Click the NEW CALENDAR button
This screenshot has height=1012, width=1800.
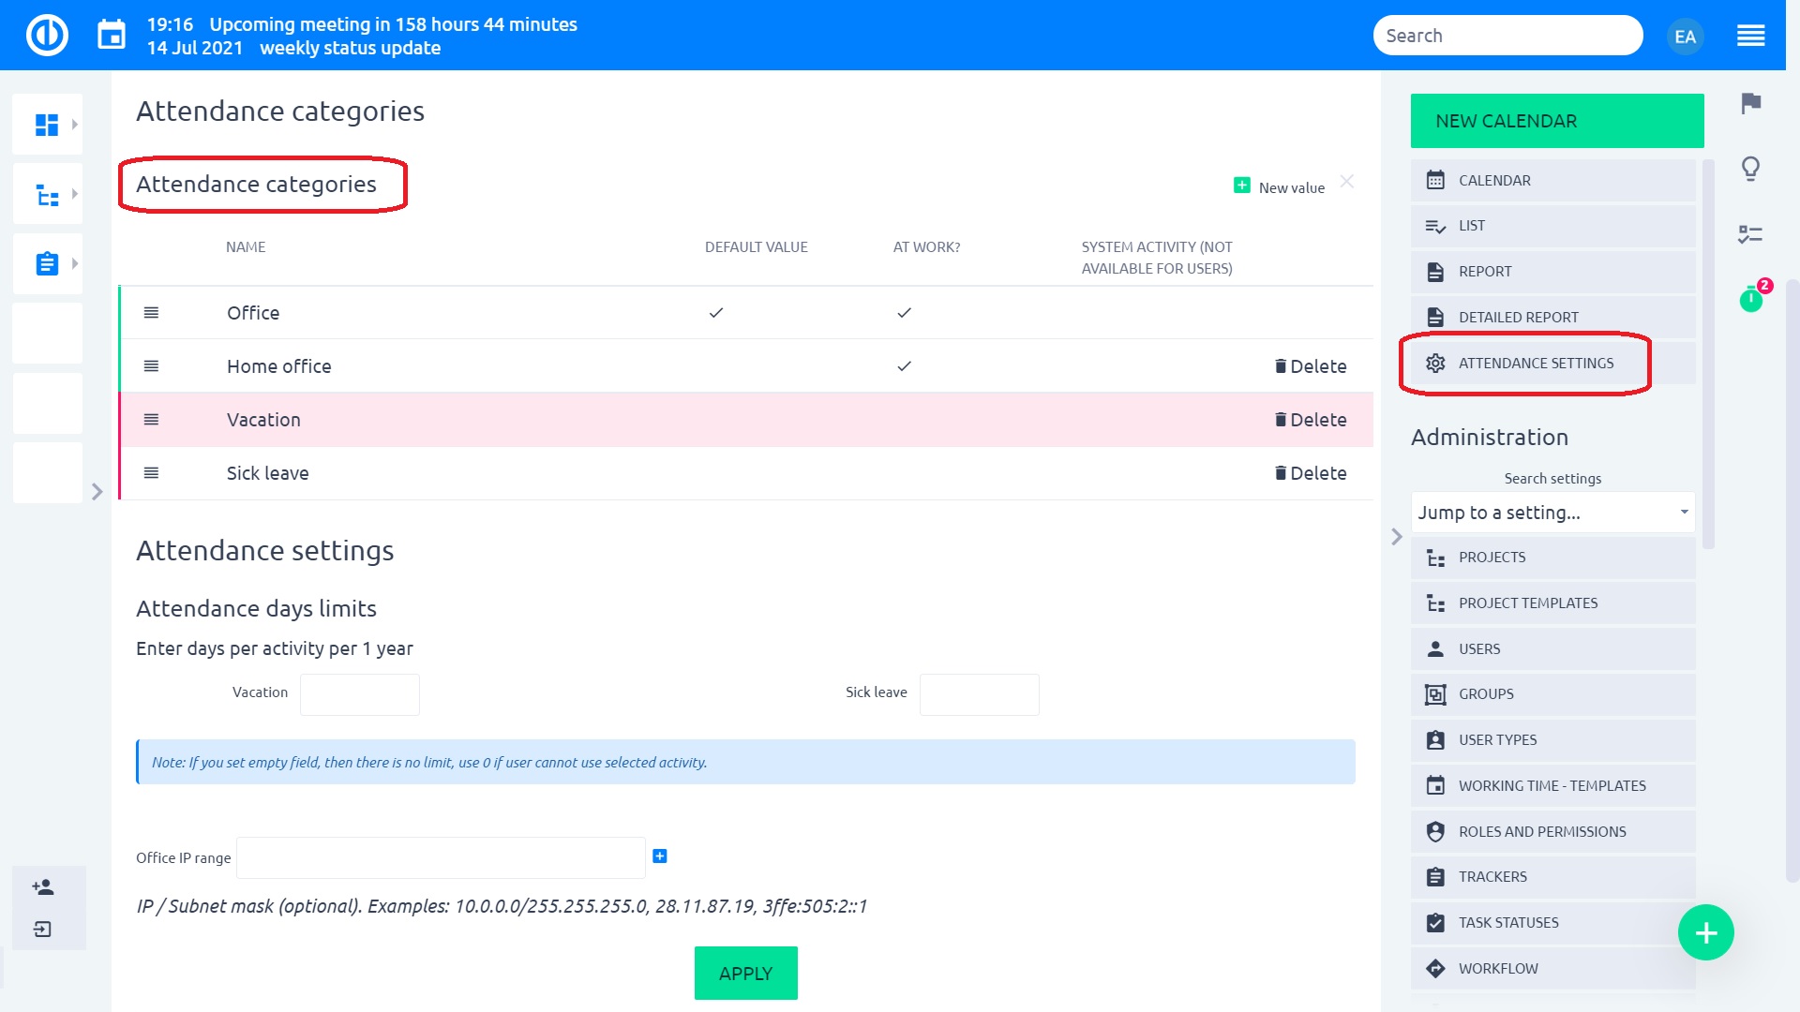click(1556, 121)
